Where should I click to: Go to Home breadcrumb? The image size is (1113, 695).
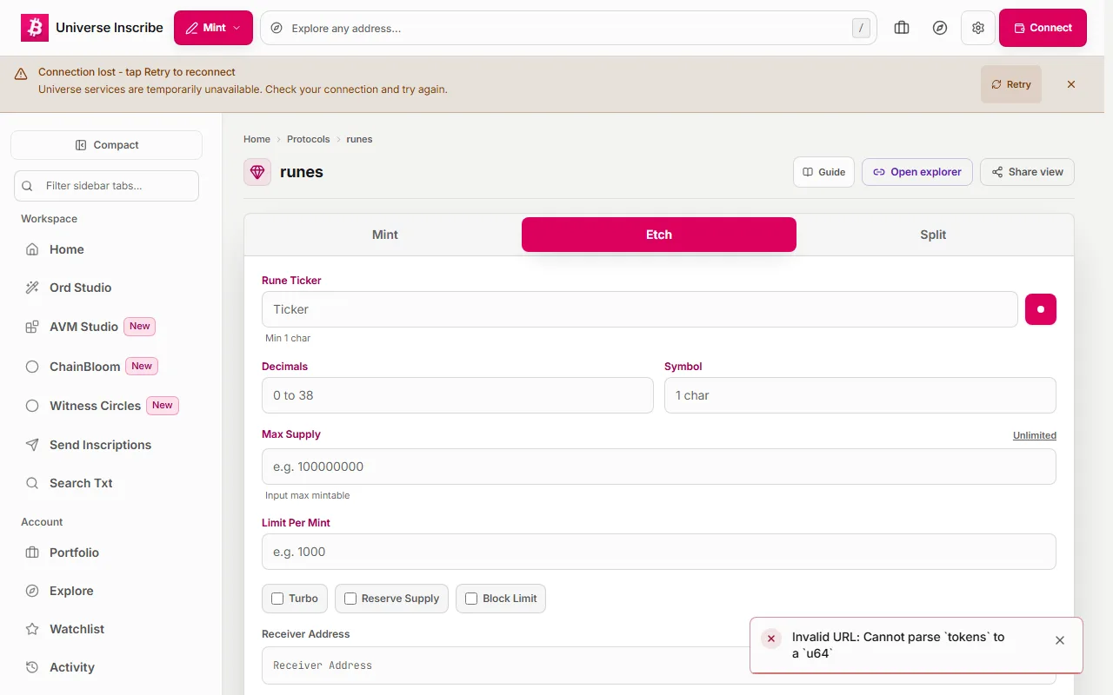coord(257,139)
